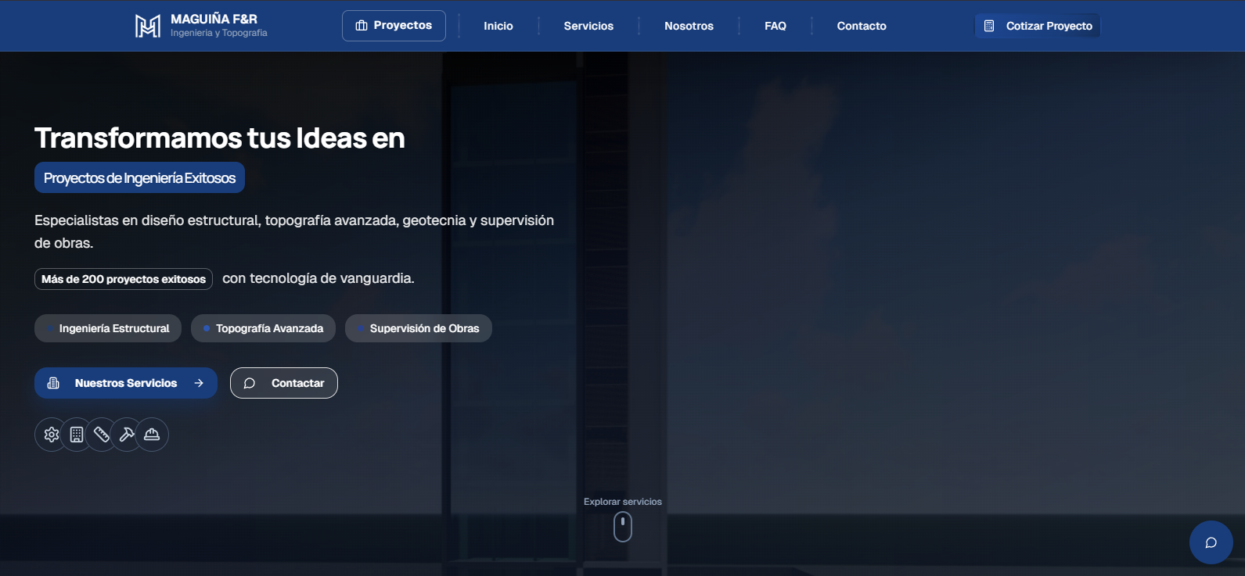Select FAQ in the top navigation

tap(775, 26)
